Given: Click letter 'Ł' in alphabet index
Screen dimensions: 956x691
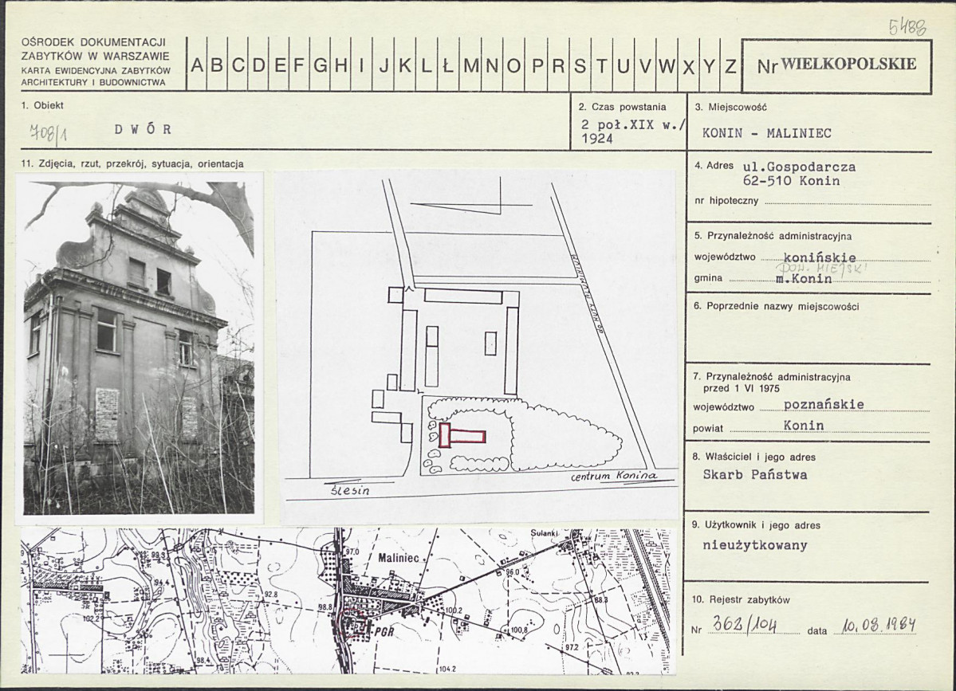Looking at the screenshot, I should click(x=447, y=66).
